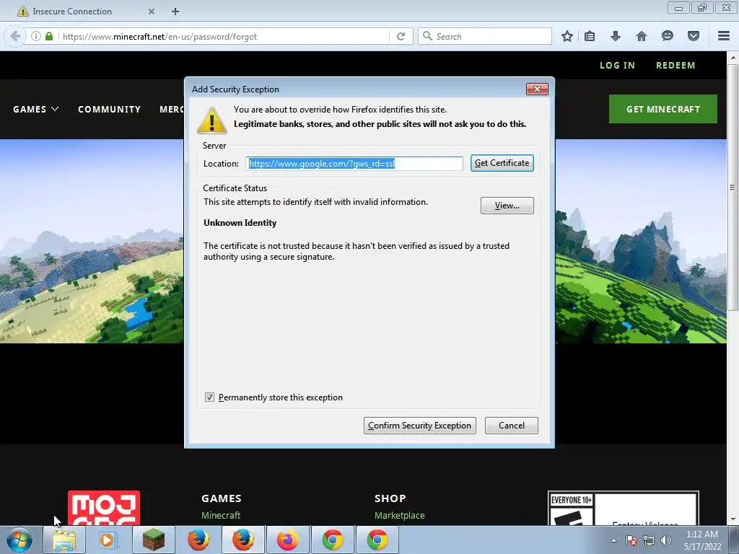
Task: Click scrollbar up arrow on page
Action: click(733, 57)
